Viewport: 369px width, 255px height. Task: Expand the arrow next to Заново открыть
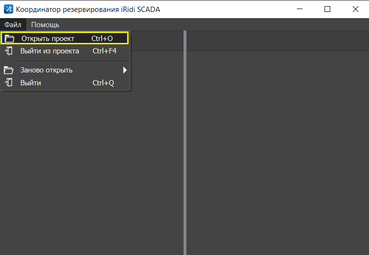pyautogui.click(x=125, y=70)
